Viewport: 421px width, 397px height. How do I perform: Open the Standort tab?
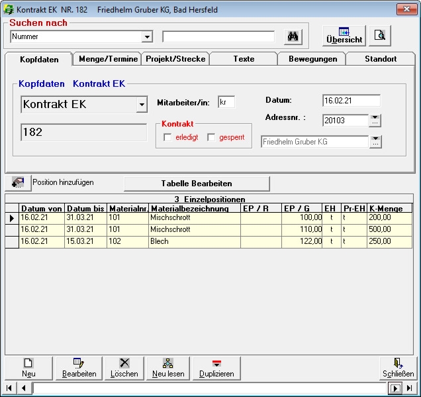pos(381,59)
